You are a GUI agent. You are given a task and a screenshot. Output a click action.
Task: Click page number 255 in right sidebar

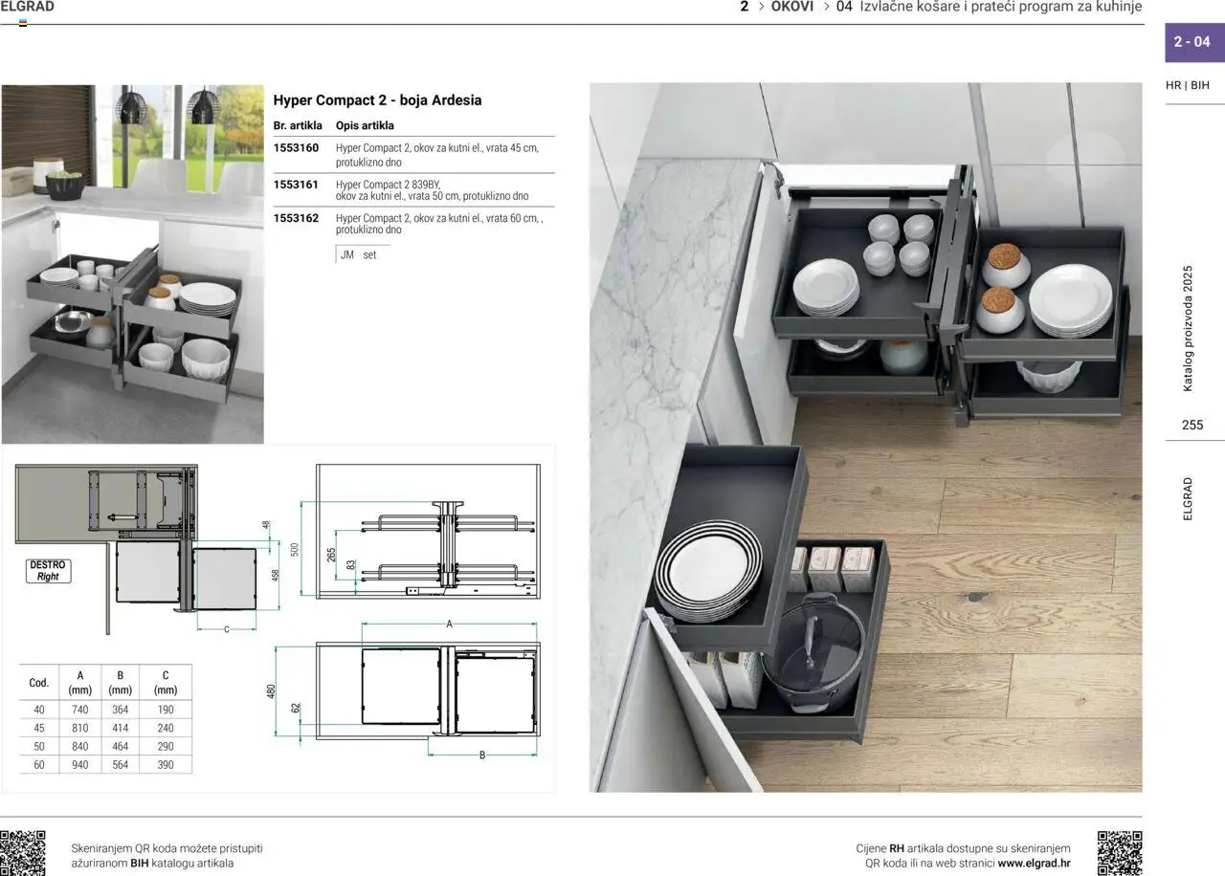[1192, 425]
